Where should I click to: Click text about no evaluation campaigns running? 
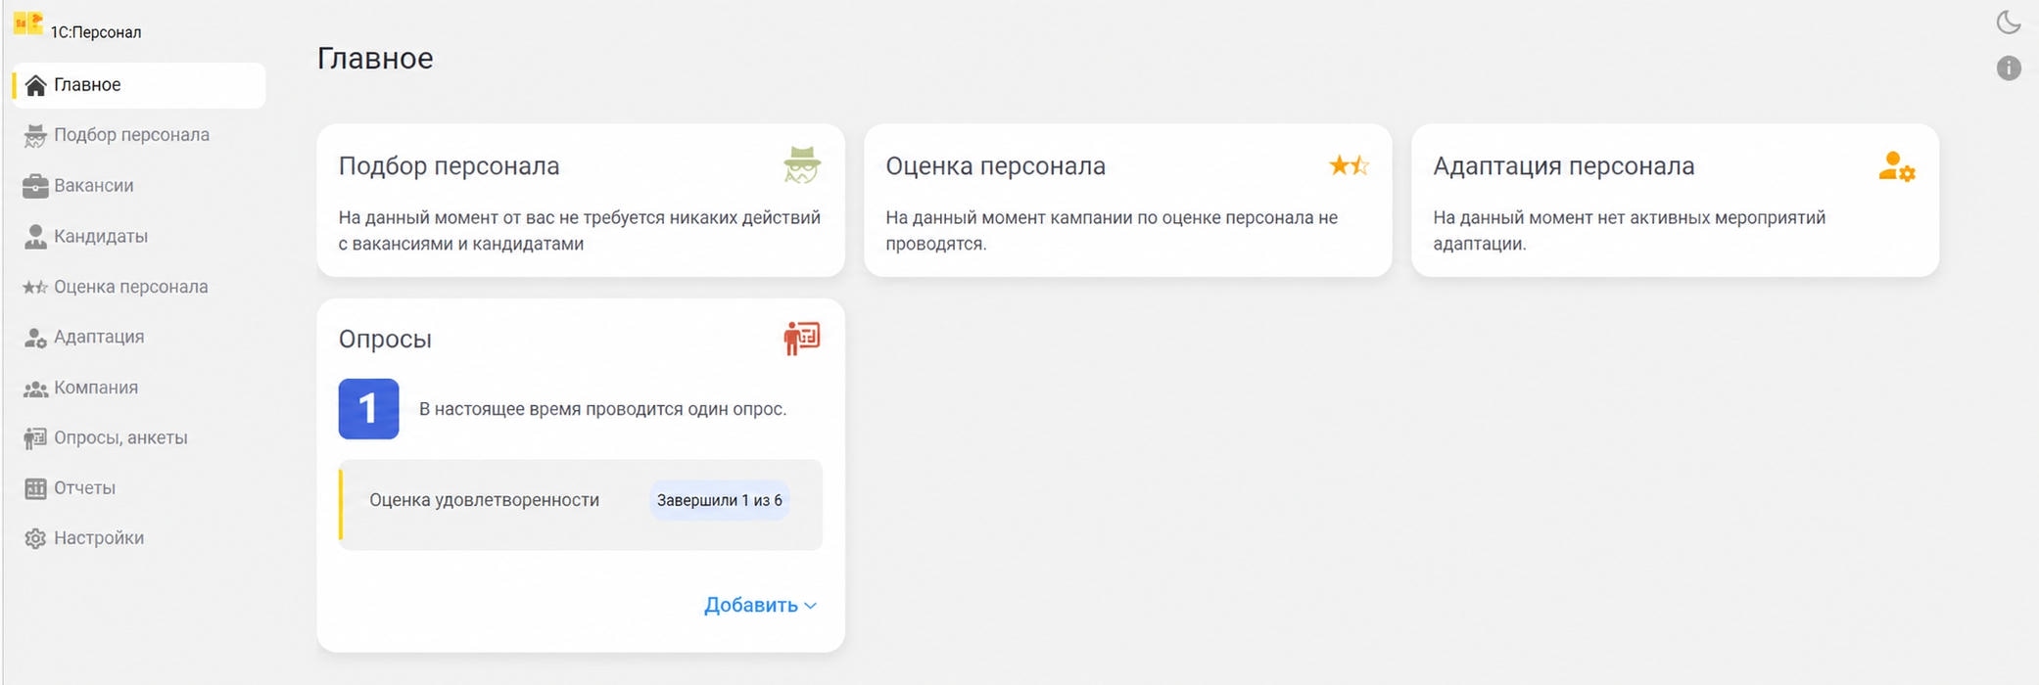coord(1112,231)
